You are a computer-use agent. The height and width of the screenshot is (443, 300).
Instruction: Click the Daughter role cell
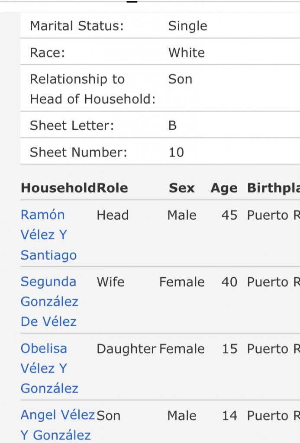point(126,349)
